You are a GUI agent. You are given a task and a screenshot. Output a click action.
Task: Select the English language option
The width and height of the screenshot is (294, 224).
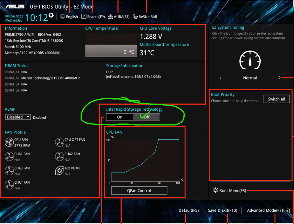[x=72, y=17]
